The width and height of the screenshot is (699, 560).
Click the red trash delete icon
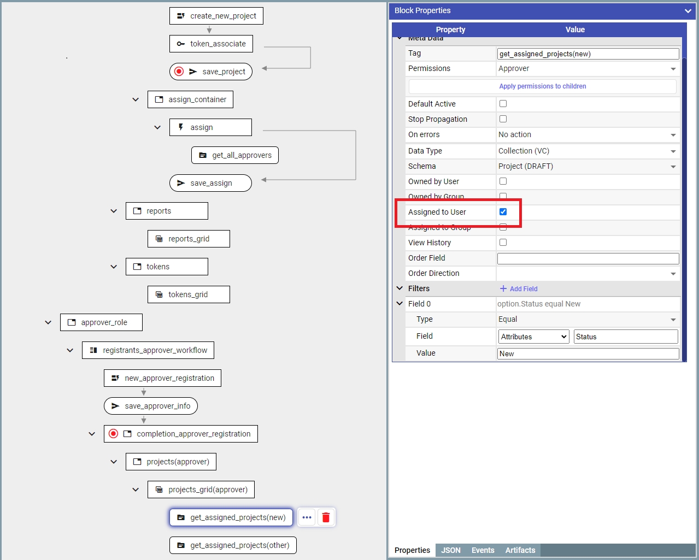[326, 517]
